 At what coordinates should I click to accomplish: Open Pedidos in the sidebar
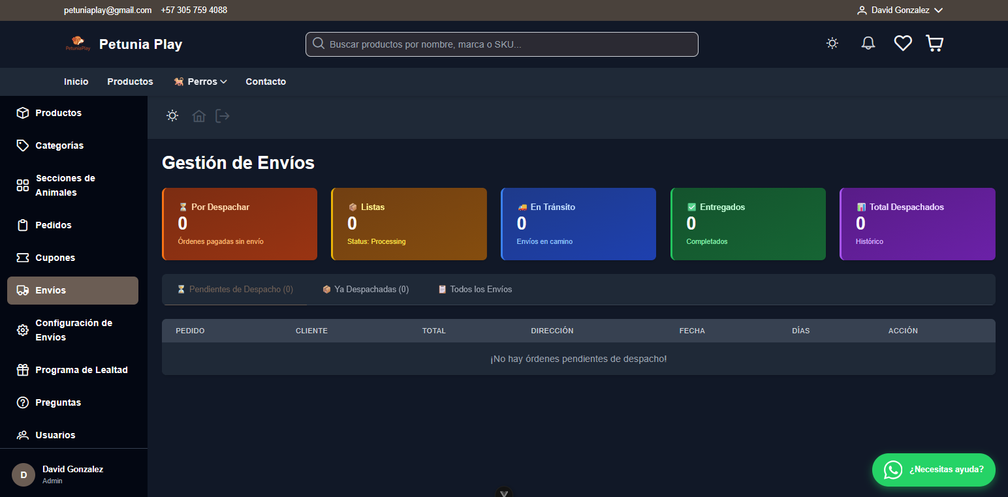click(x=53, y=225)
